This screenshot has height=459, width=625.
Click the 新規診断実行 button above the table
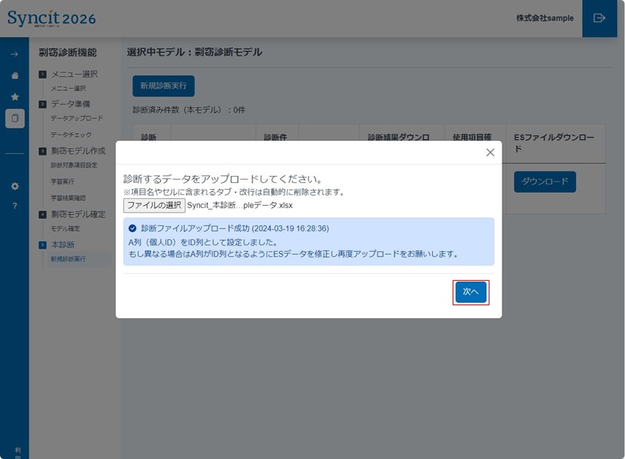tap(163, 86)
